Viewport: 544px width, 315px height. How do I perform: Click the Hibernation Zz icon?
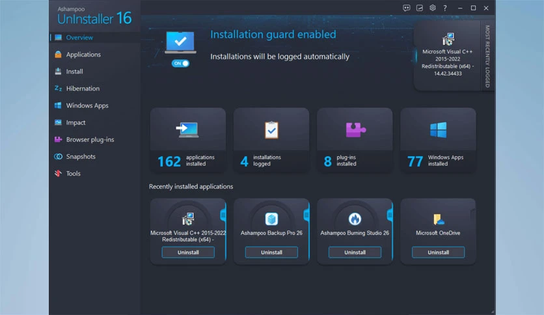coord(59,89)
